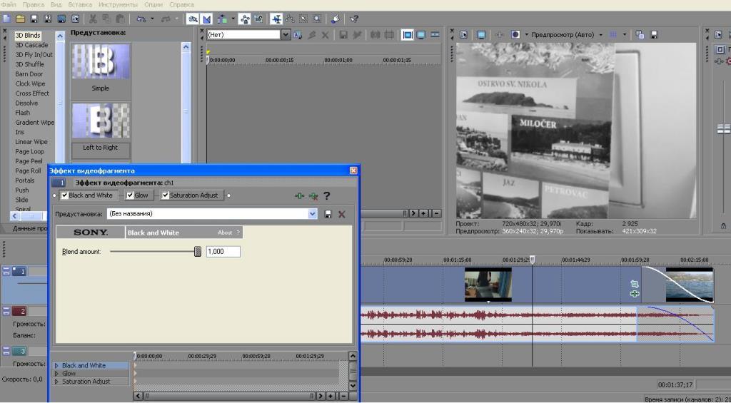731x403 pixels.
Task: Click the Save preset floppy icon in effect dialog
Action: coord(328,214)
